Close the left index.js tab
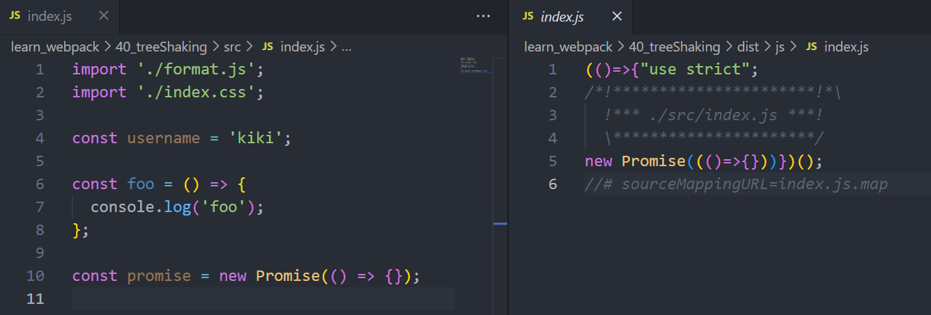This screenshot has width=931, height=315. [x=104, y=16]
